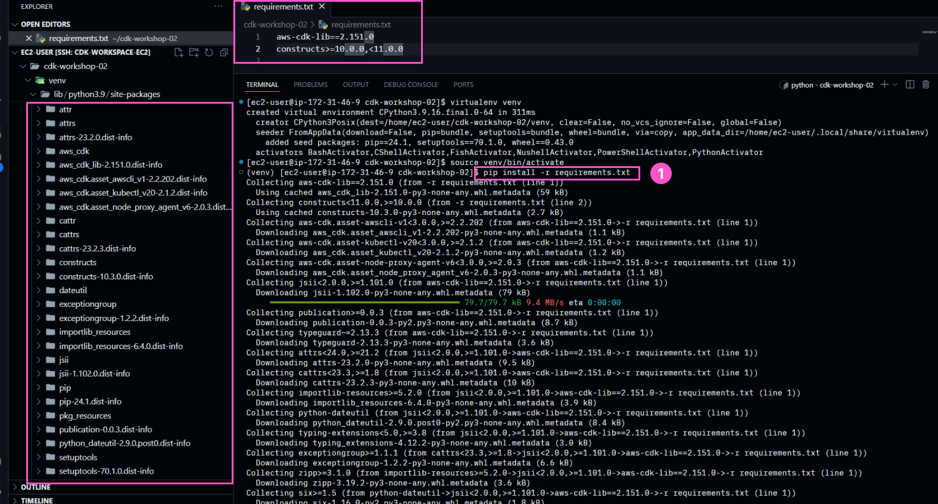Switch to the DEBUG CONSOLE tab
Screen dimensions: 938x504
click(411, 85)
